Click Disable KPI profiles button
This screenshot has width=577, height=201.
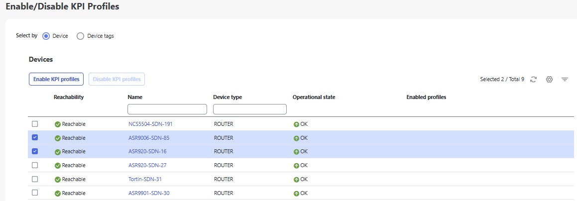point(116,79)
